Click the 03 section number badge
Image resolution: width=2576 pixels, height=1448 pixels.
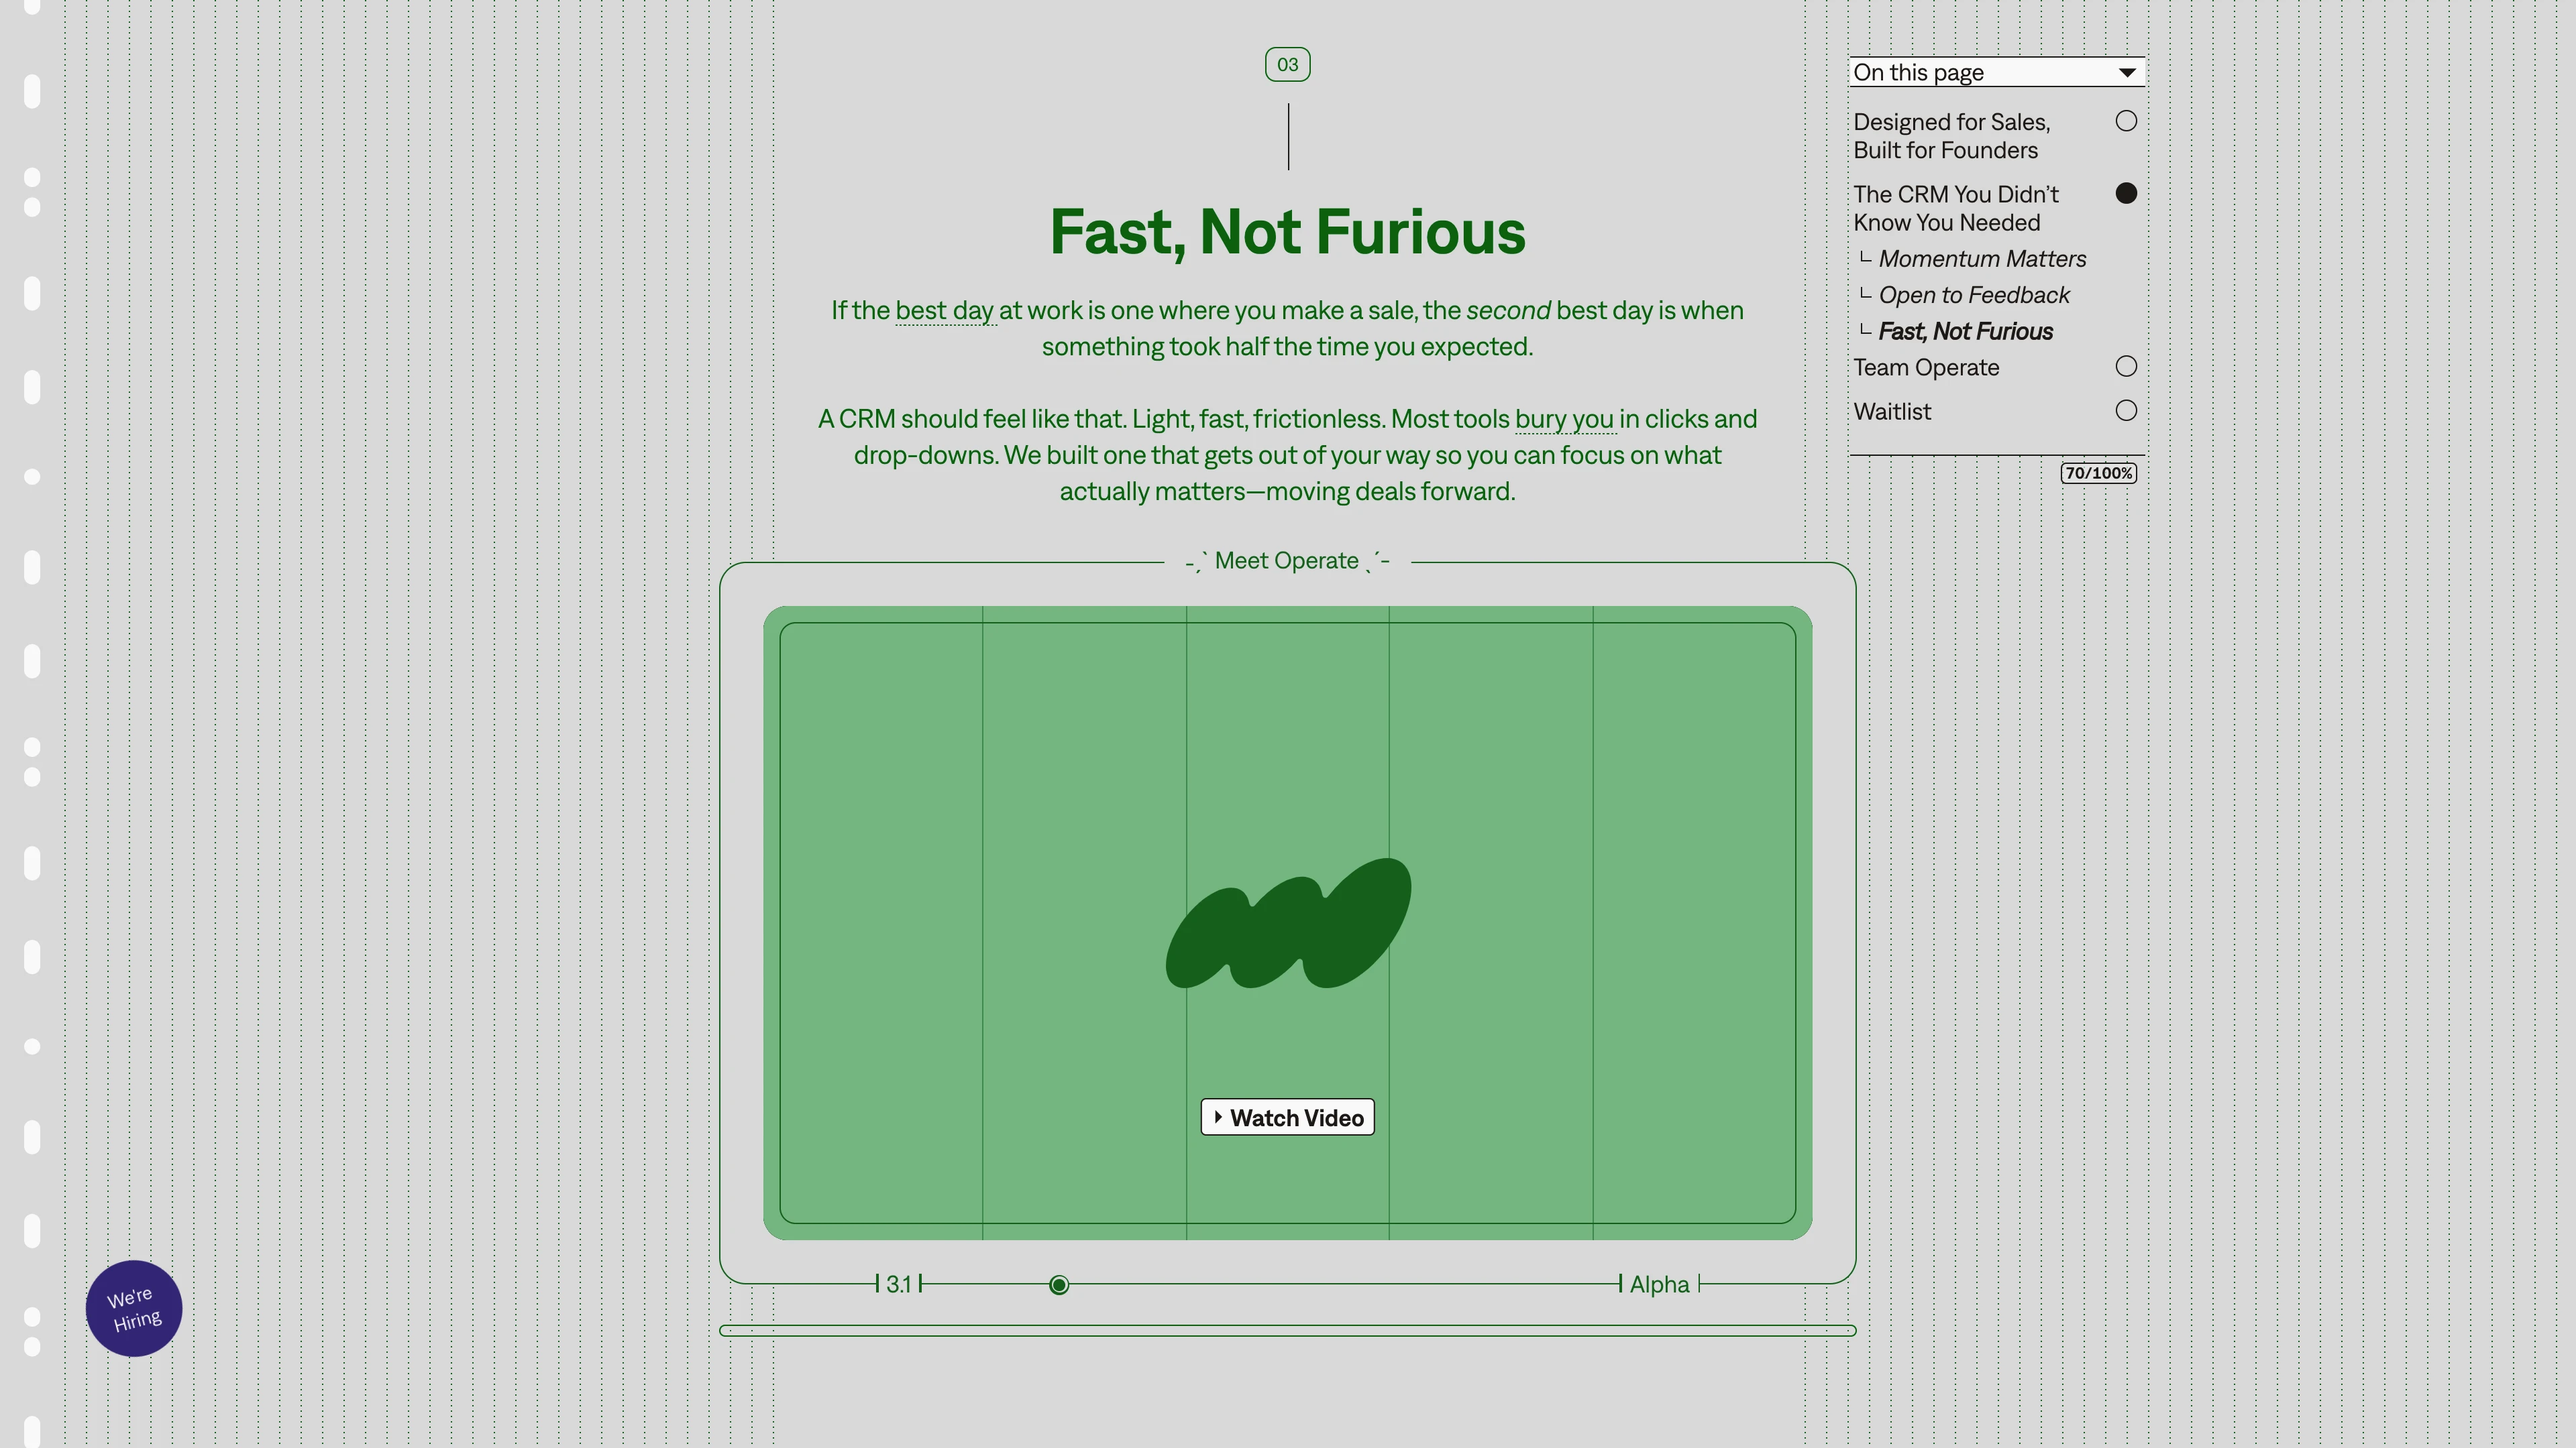(x=1287, y=65)
